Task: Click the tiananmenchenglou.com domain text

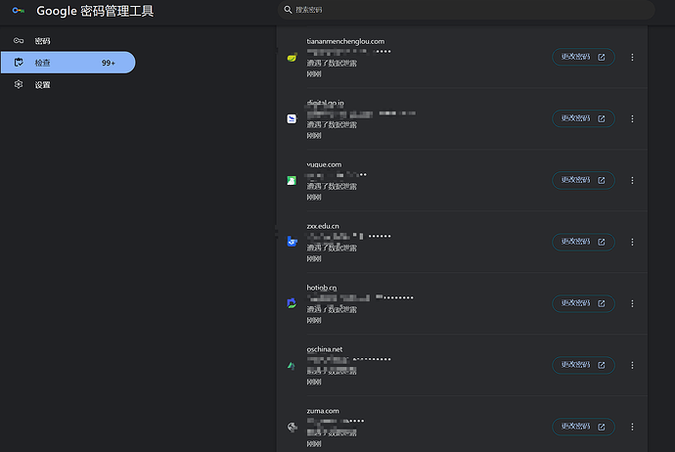Action: [x=345, y=41]
